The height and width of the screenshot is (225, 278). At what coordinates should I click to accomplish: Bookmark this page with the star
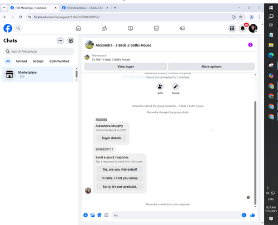click(241, 17)
